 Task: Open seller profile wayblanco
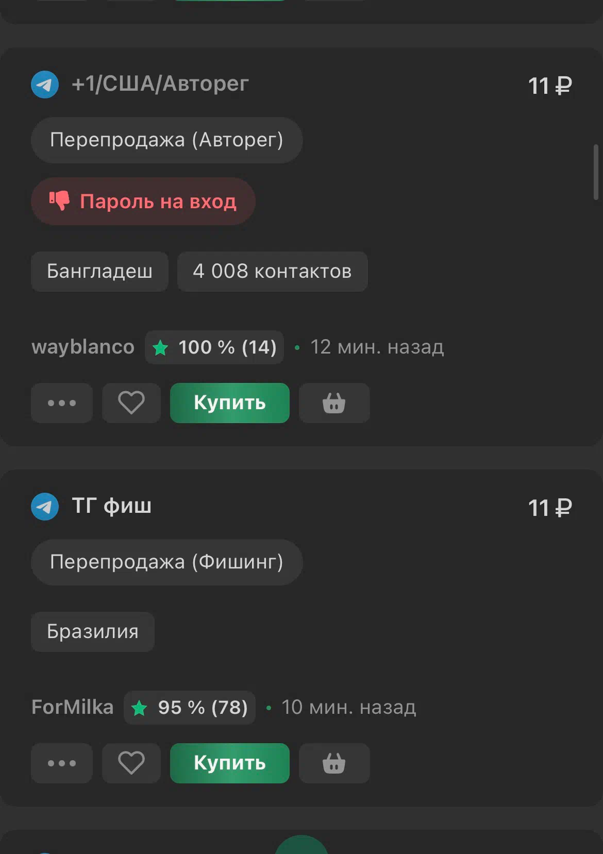pos(83,347)
